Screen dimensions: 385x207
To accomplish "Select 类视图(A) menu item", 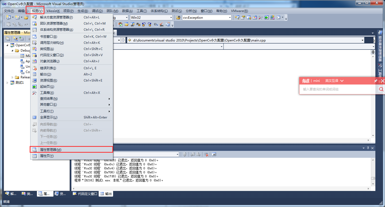I will [x=71, y=49].
